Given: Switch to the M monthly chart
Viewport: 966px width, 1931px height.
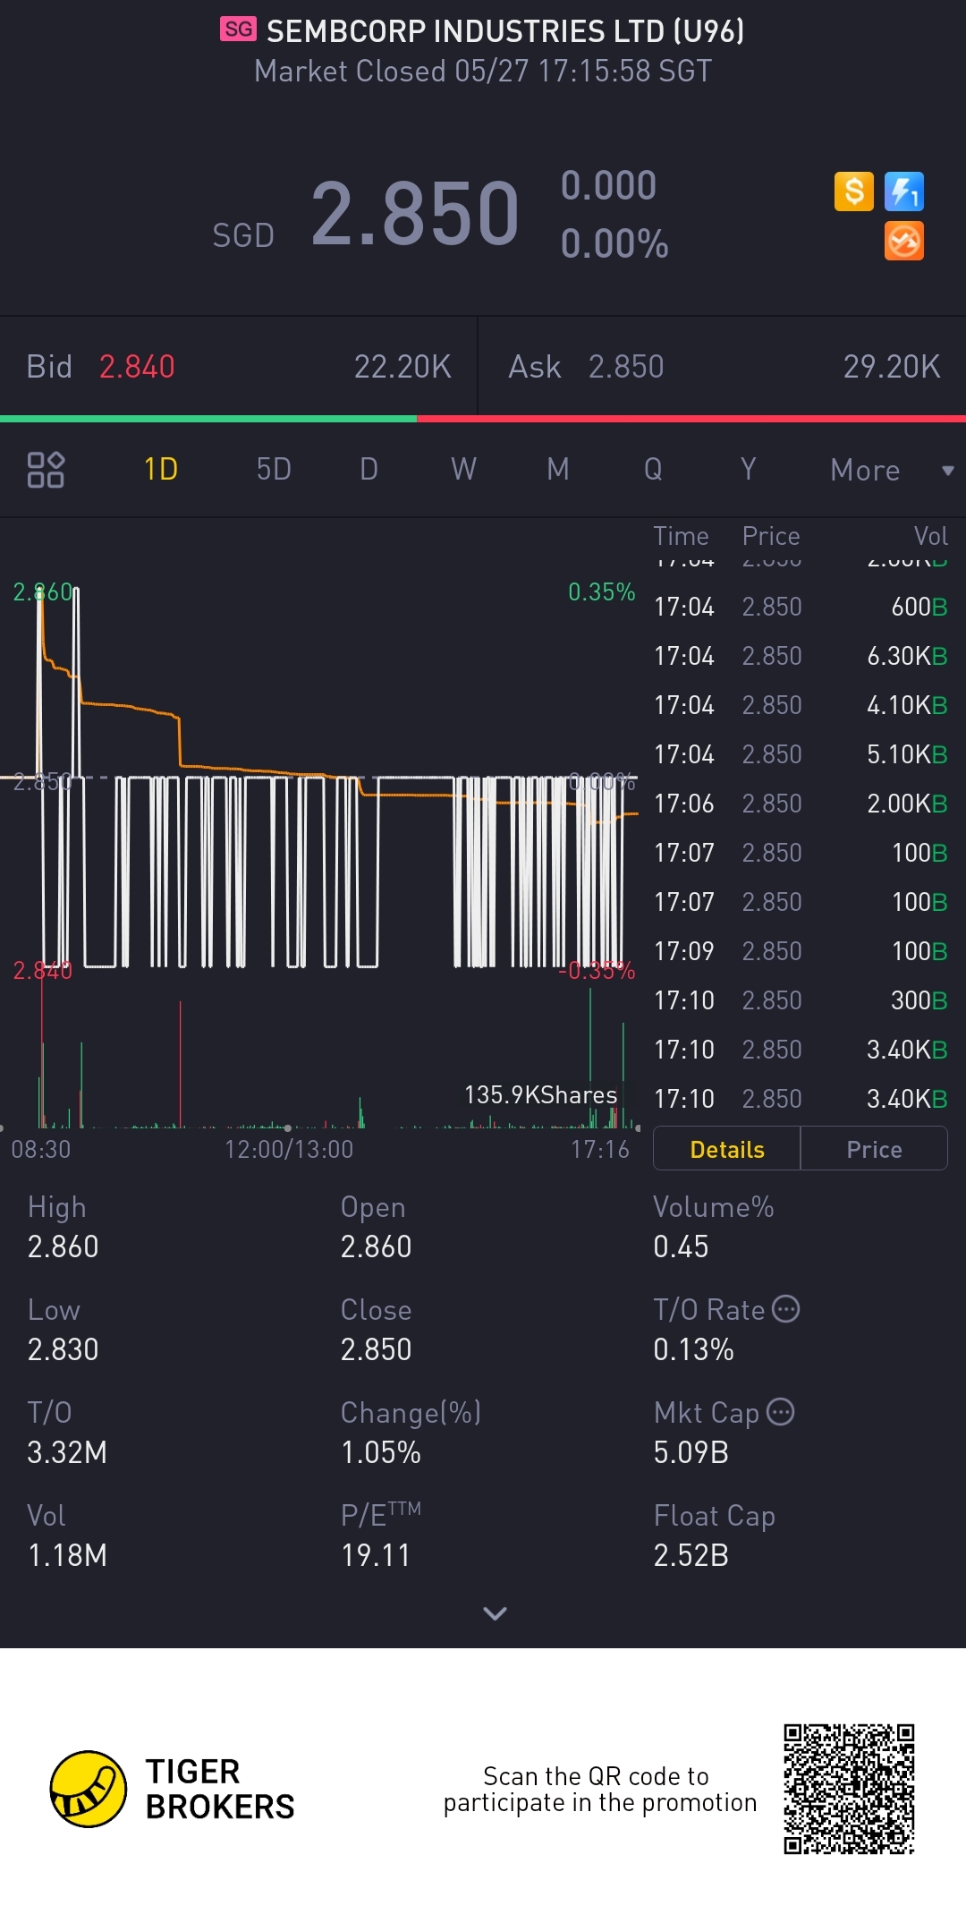Looking at the screenshot, I should coord(558,469).
